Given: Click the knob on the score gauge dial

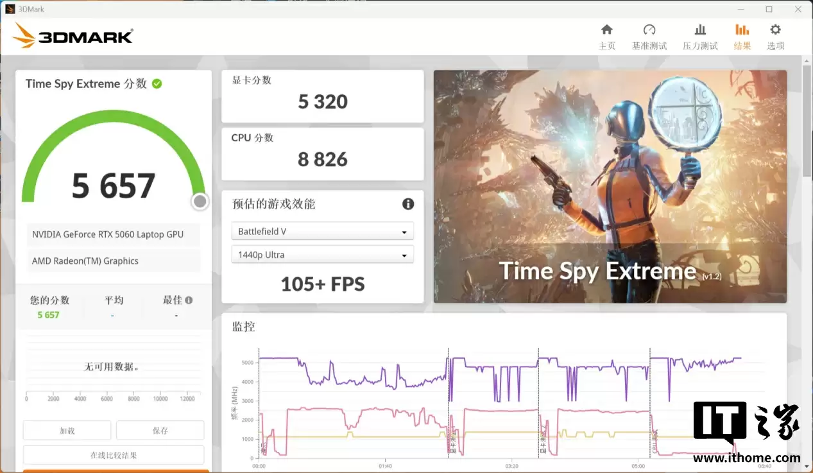Looking at the screenshot, I should 200,201.
